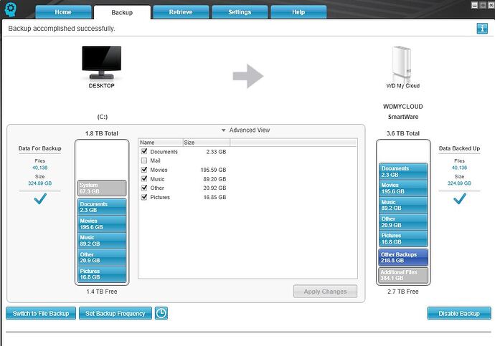Click the Apply Changes button
Viewport: 495px width, 346px height.
(325, 292)
